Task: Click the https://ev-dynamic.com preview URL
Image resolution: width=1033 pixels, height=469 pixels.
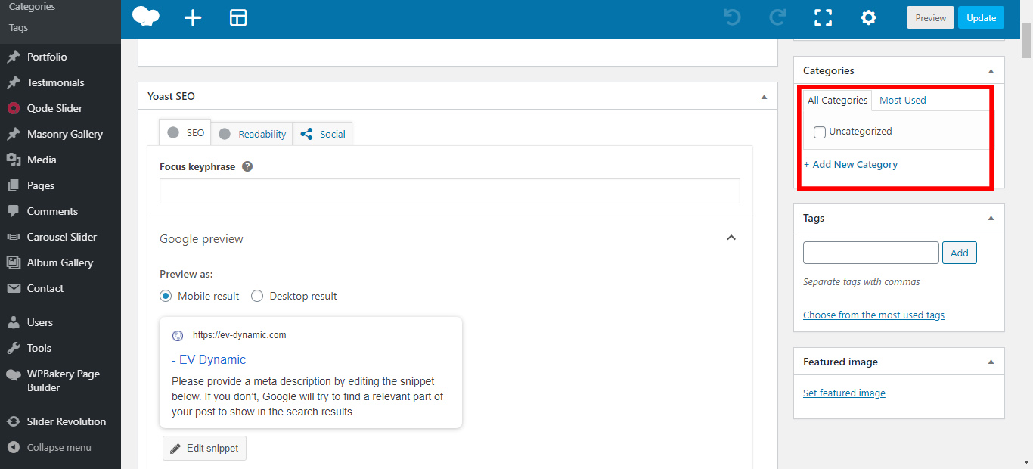Action: click(x=239, y=335)
